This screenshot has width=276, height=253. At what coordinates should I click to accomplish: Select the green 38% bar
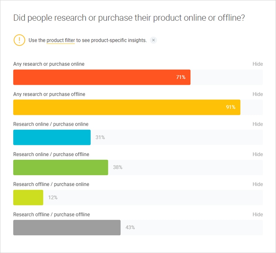61,167
